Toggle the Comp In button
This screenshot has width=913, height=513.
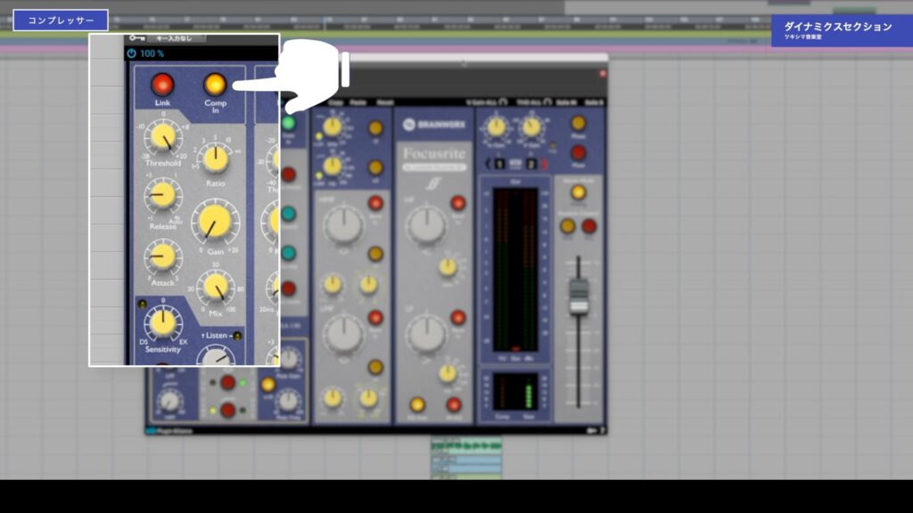coord(215,85)
